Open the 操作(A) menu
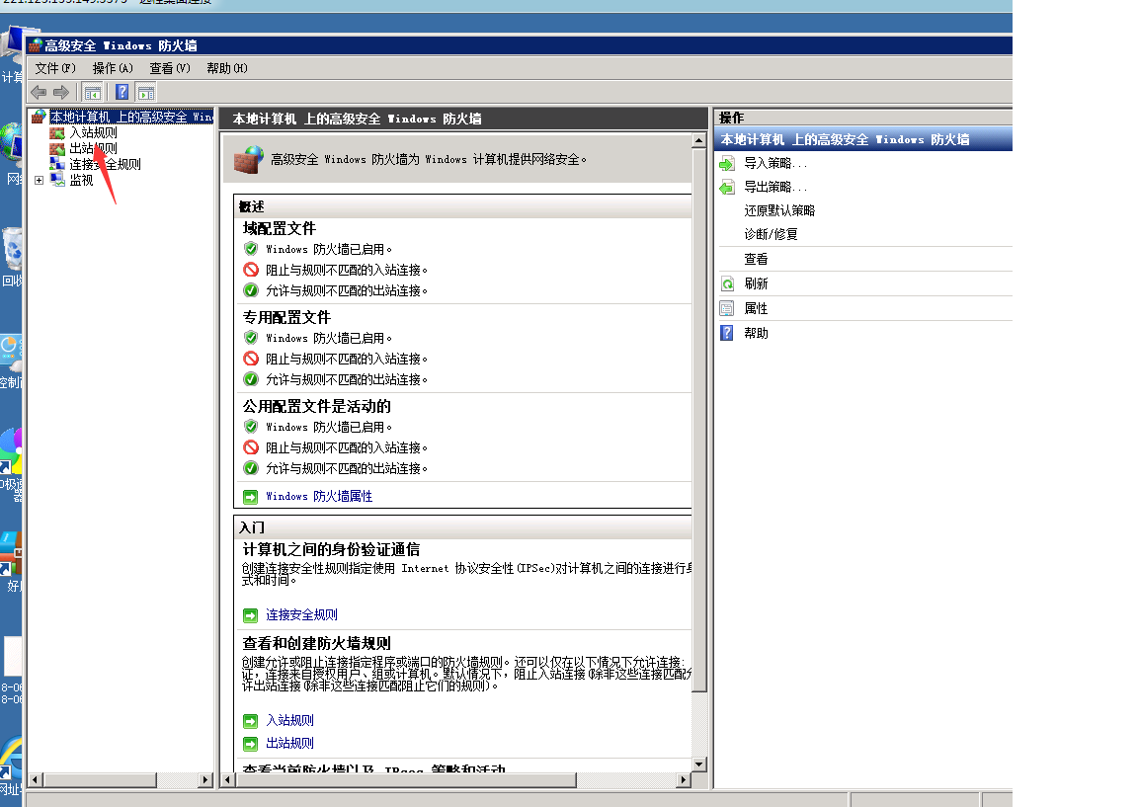 pos(113,68)
